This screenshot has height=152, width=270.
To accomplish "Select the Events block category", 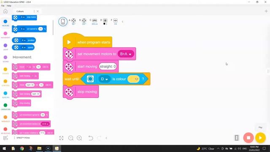I will click(x=5, y=71).
